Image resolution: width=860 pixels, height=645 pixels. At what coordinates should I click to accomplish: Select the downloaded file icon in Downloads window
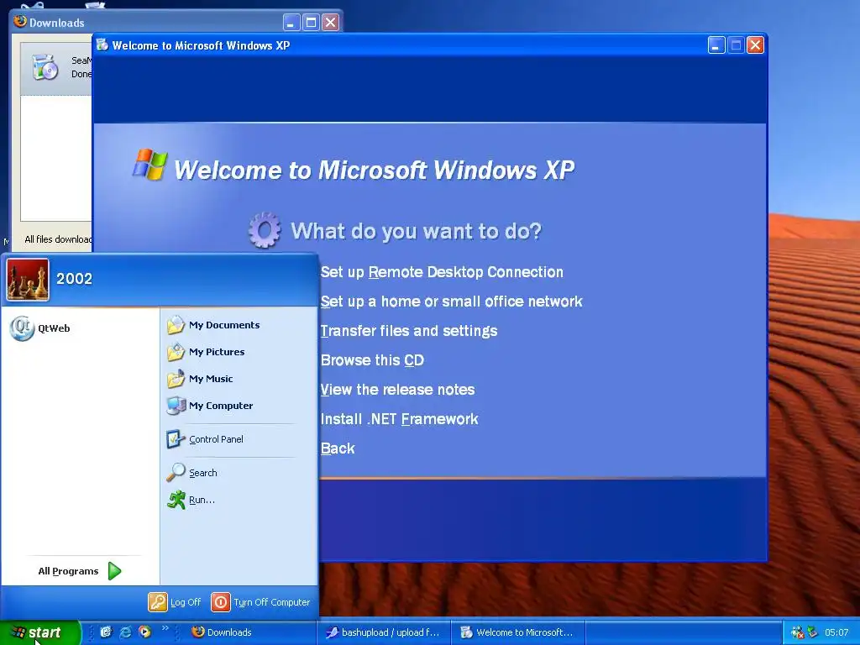[45, 67]
